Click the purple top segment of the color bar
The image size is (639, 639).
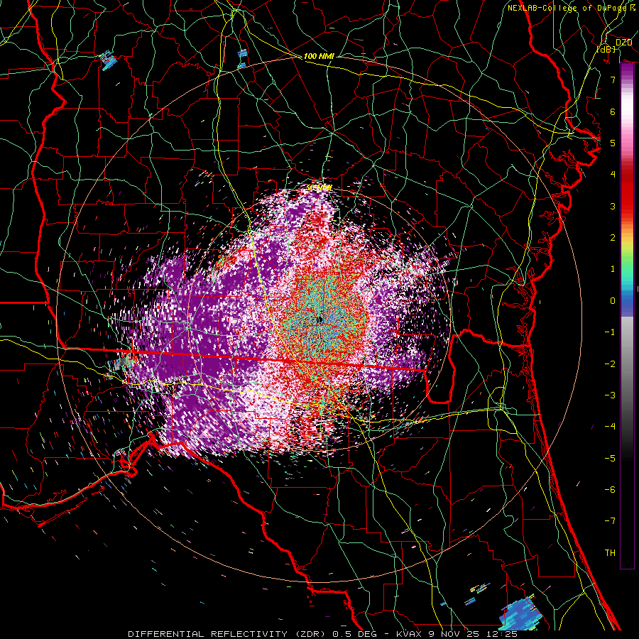(x=627, y=72)
